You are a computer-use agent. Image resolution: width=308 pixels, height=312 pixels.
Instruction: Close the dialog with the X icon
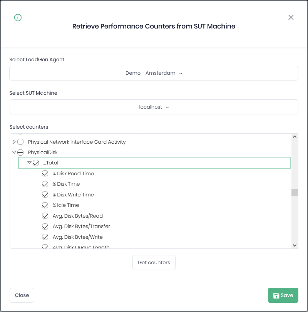tap(291, 17)
